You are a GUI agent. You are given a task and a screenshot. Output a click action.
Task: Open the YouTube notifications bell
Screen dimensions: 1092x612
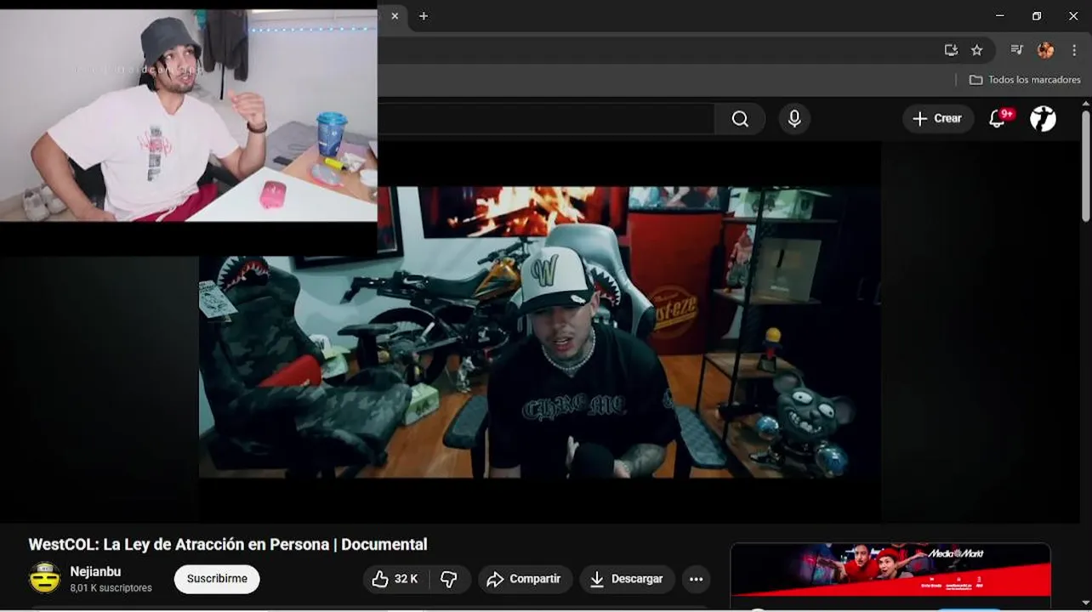pos(998,119)
